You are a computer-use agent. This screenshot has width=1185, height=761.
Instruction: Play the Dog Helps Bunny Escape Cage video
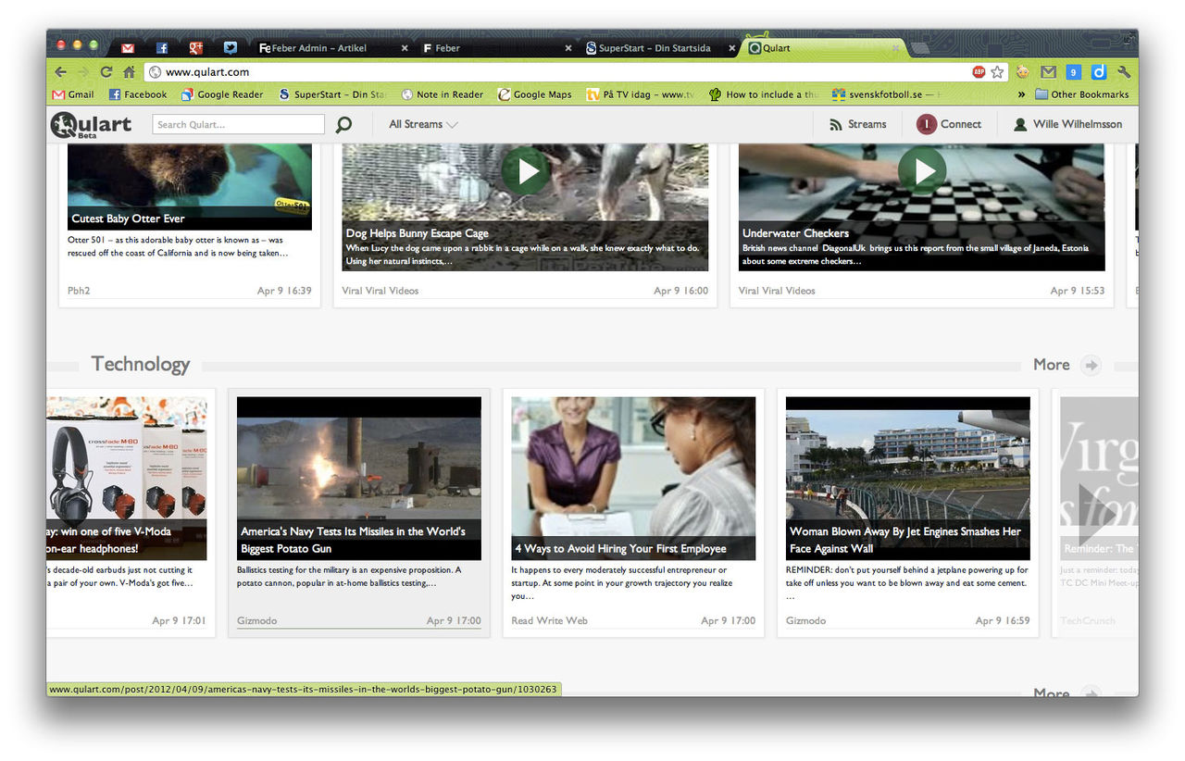[525, 171]
